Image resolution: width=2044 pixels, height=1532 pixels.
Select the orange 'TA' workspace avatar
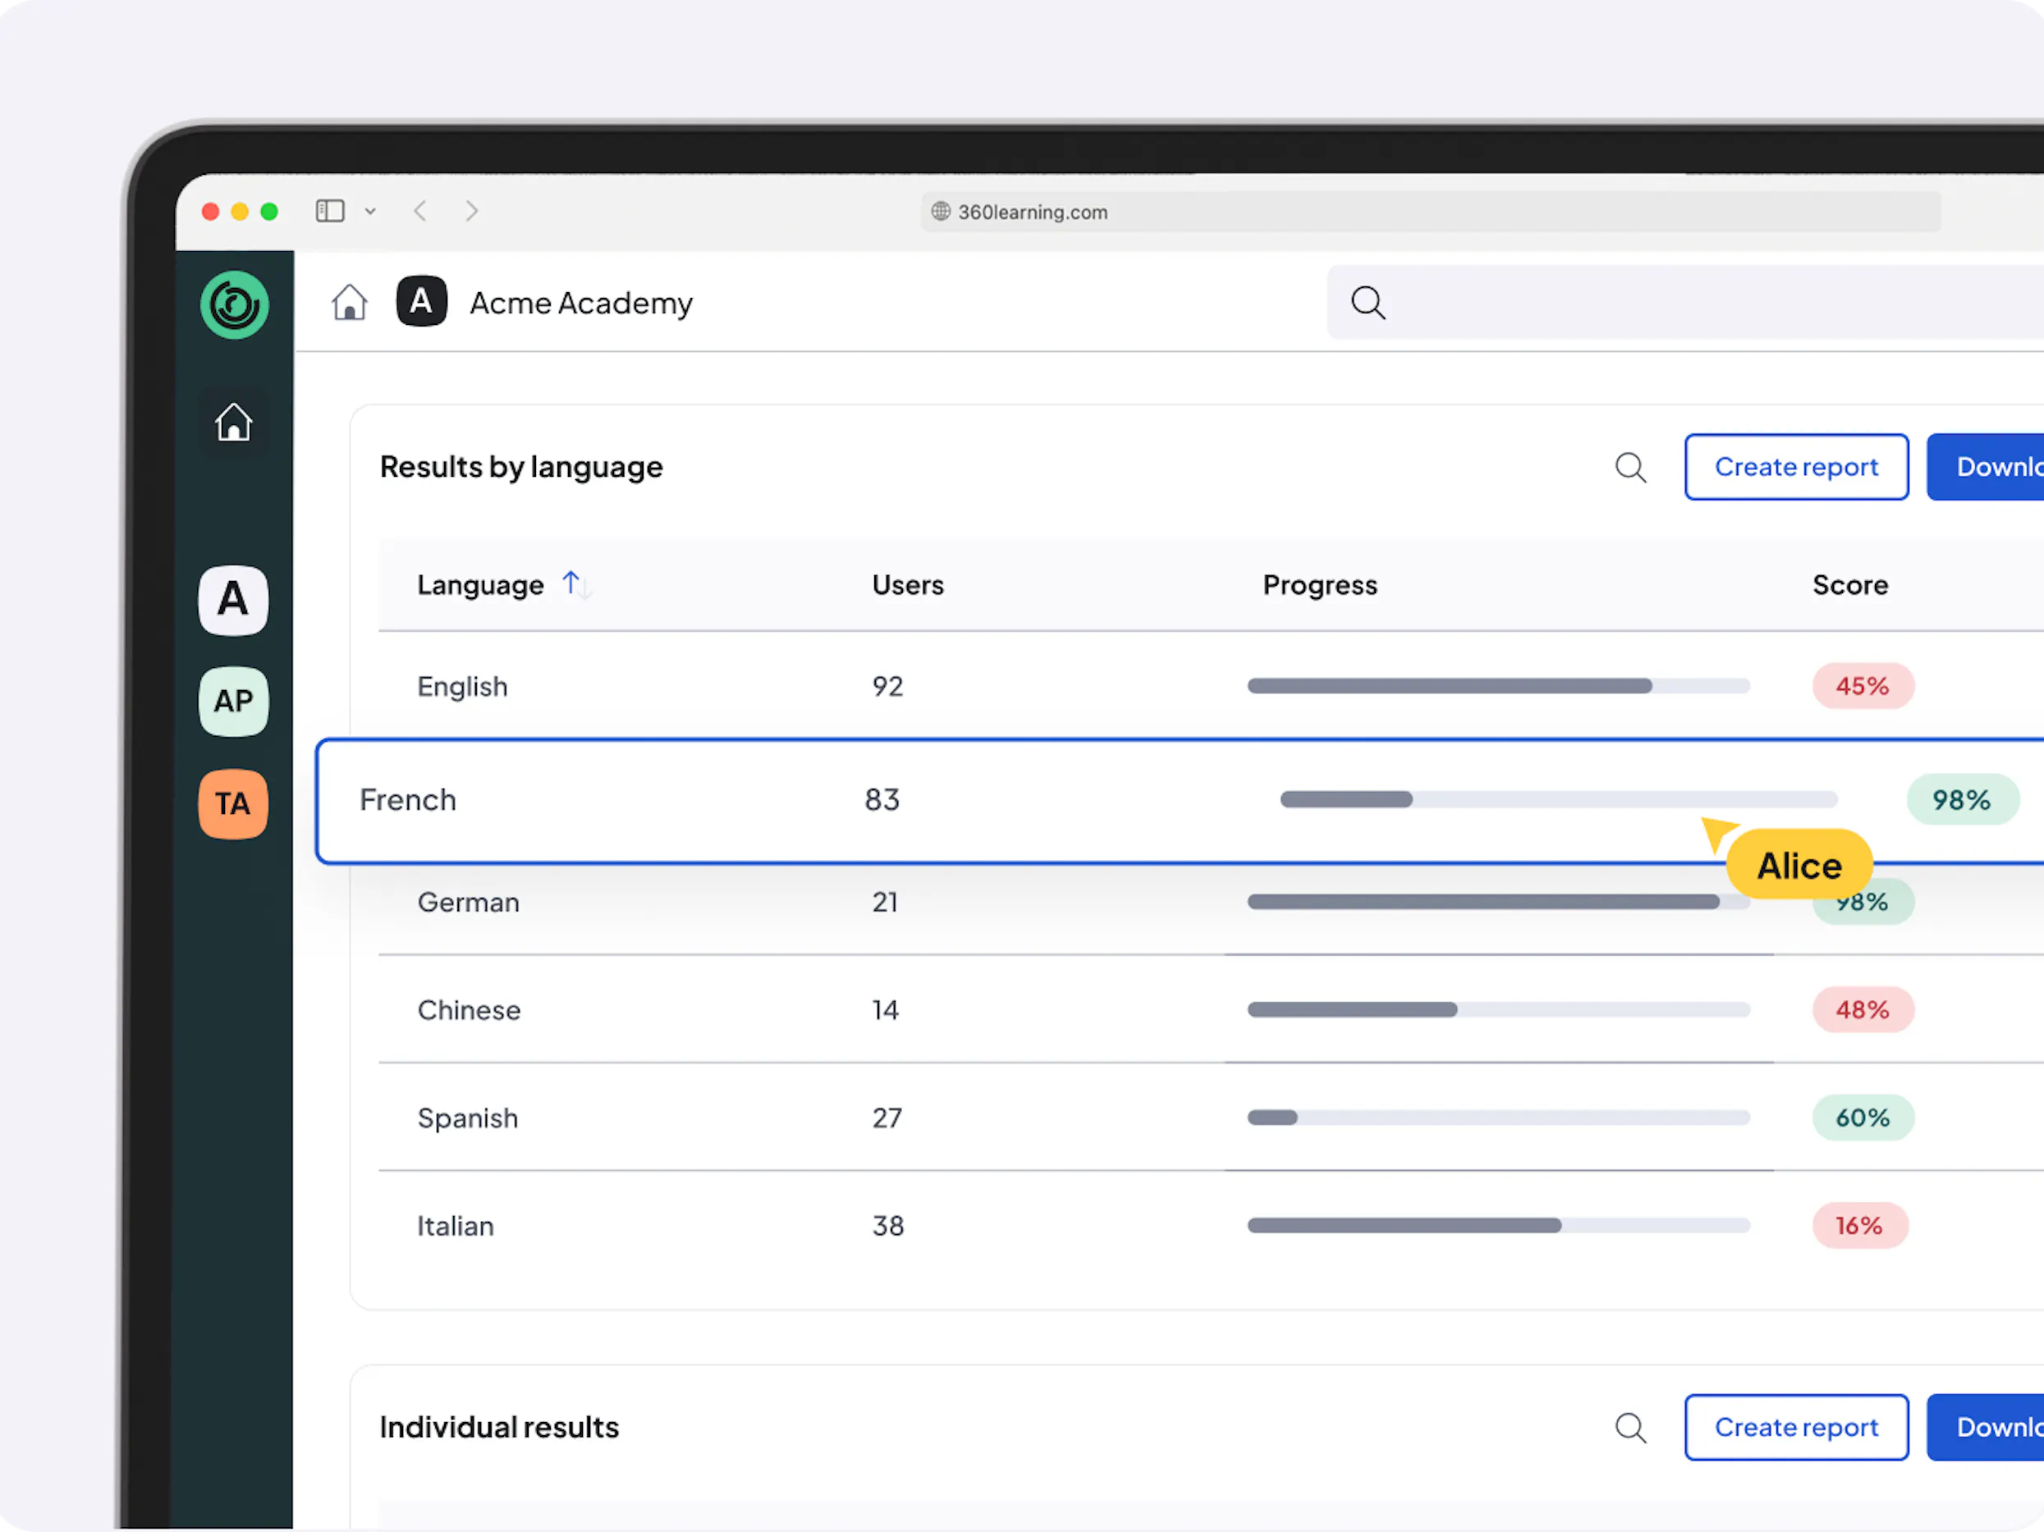(233, 803)
